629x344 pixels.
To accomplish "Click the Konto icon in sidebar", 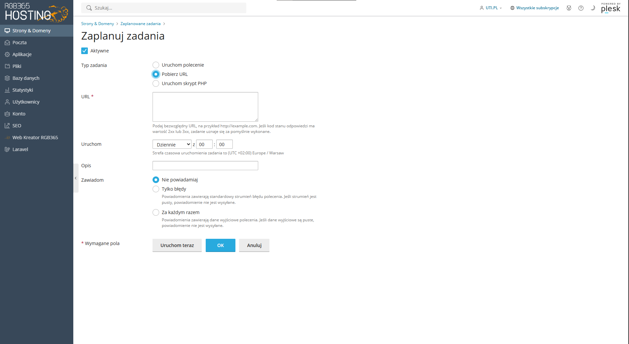I will pyautogui.click(x=7, y=114).
